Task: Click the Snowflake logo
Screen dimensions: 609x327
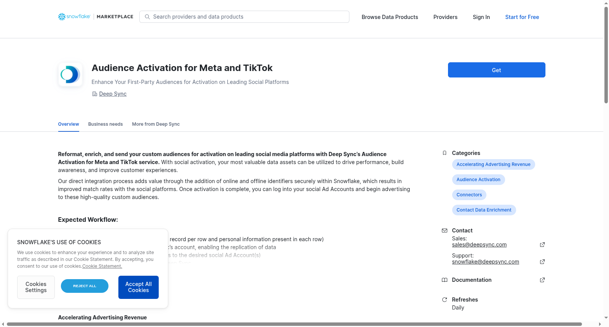Action: tap(74, 17)
